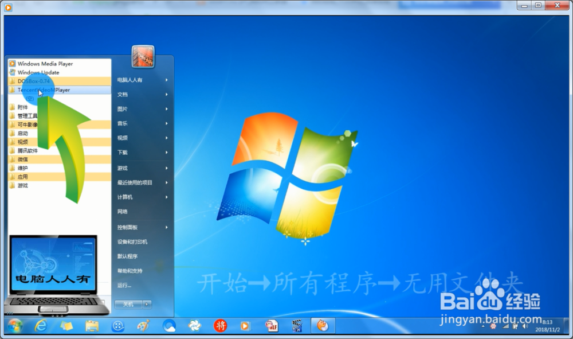The image size is (573, 339).
Task: Launch Paint from the taskbar palette icon
Action: click(143, 325)
